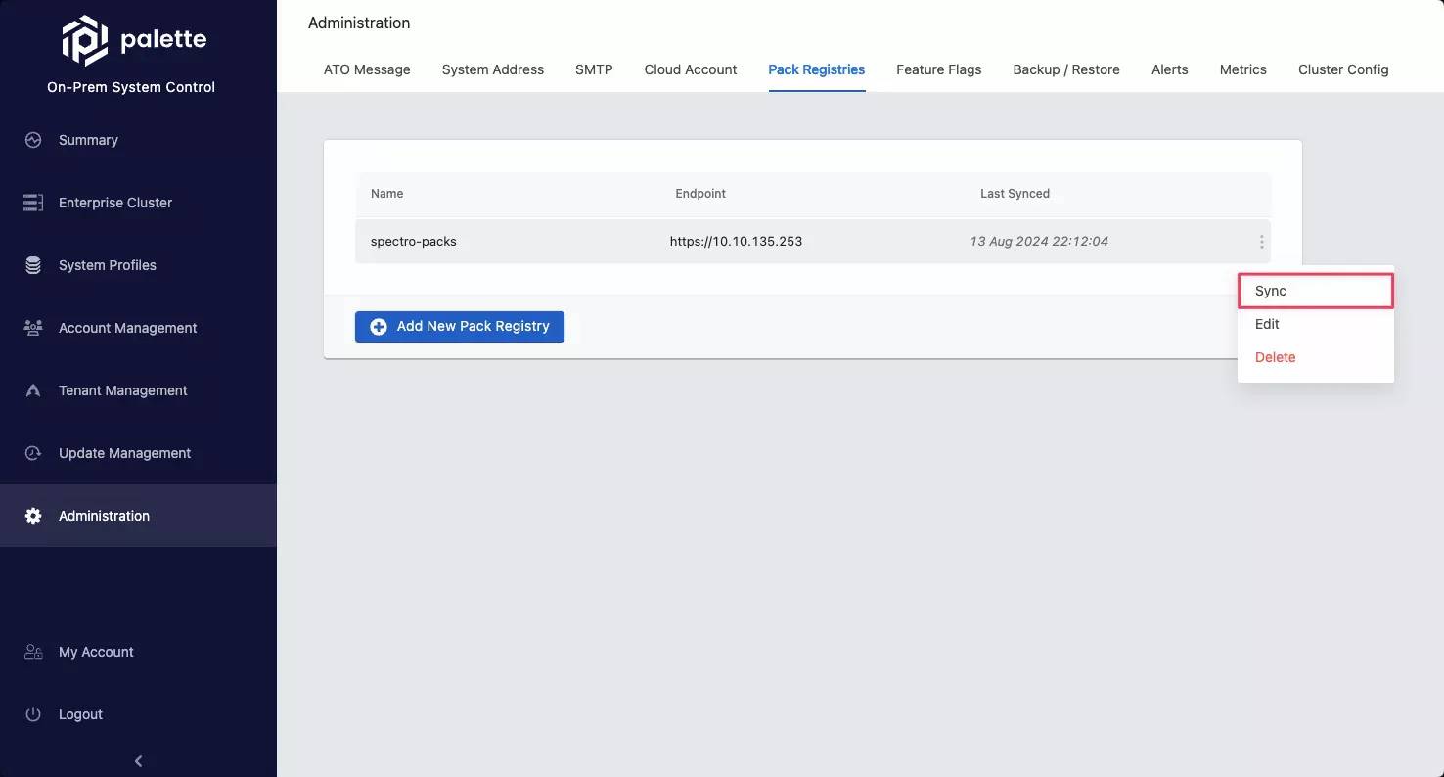The image size is (1444, 777).
Task: Open the three-dot menu for spectro-packs
Action: point(1261,242)
